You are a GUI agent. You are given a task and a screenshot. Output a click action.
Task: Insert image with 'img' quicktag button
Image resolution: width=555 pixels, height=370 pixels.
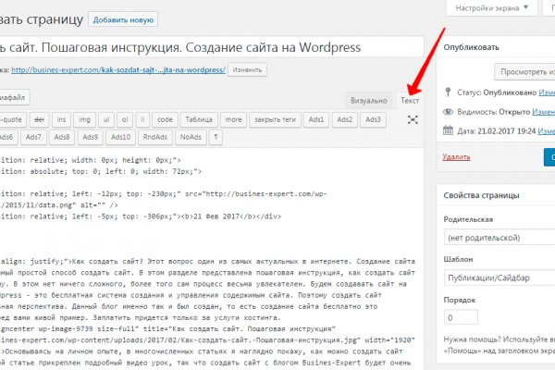coord(85,119)
